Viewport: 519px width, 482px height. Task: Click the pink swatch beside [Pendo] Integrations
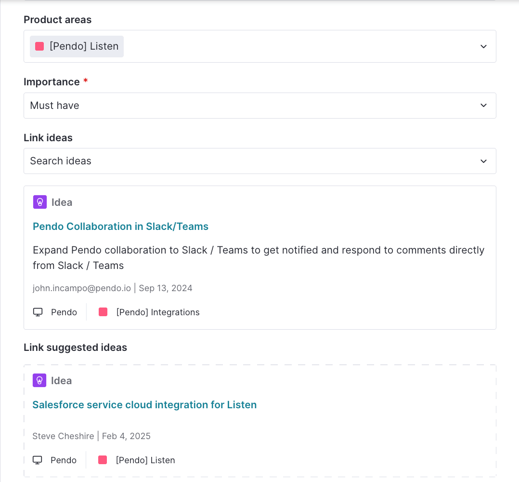103,312
